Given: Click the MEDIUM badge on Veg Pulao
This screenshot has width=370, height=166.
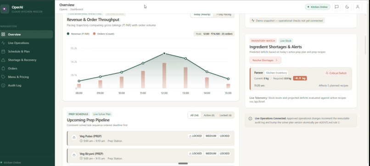Looking at the screenshot, I should 211,136.
